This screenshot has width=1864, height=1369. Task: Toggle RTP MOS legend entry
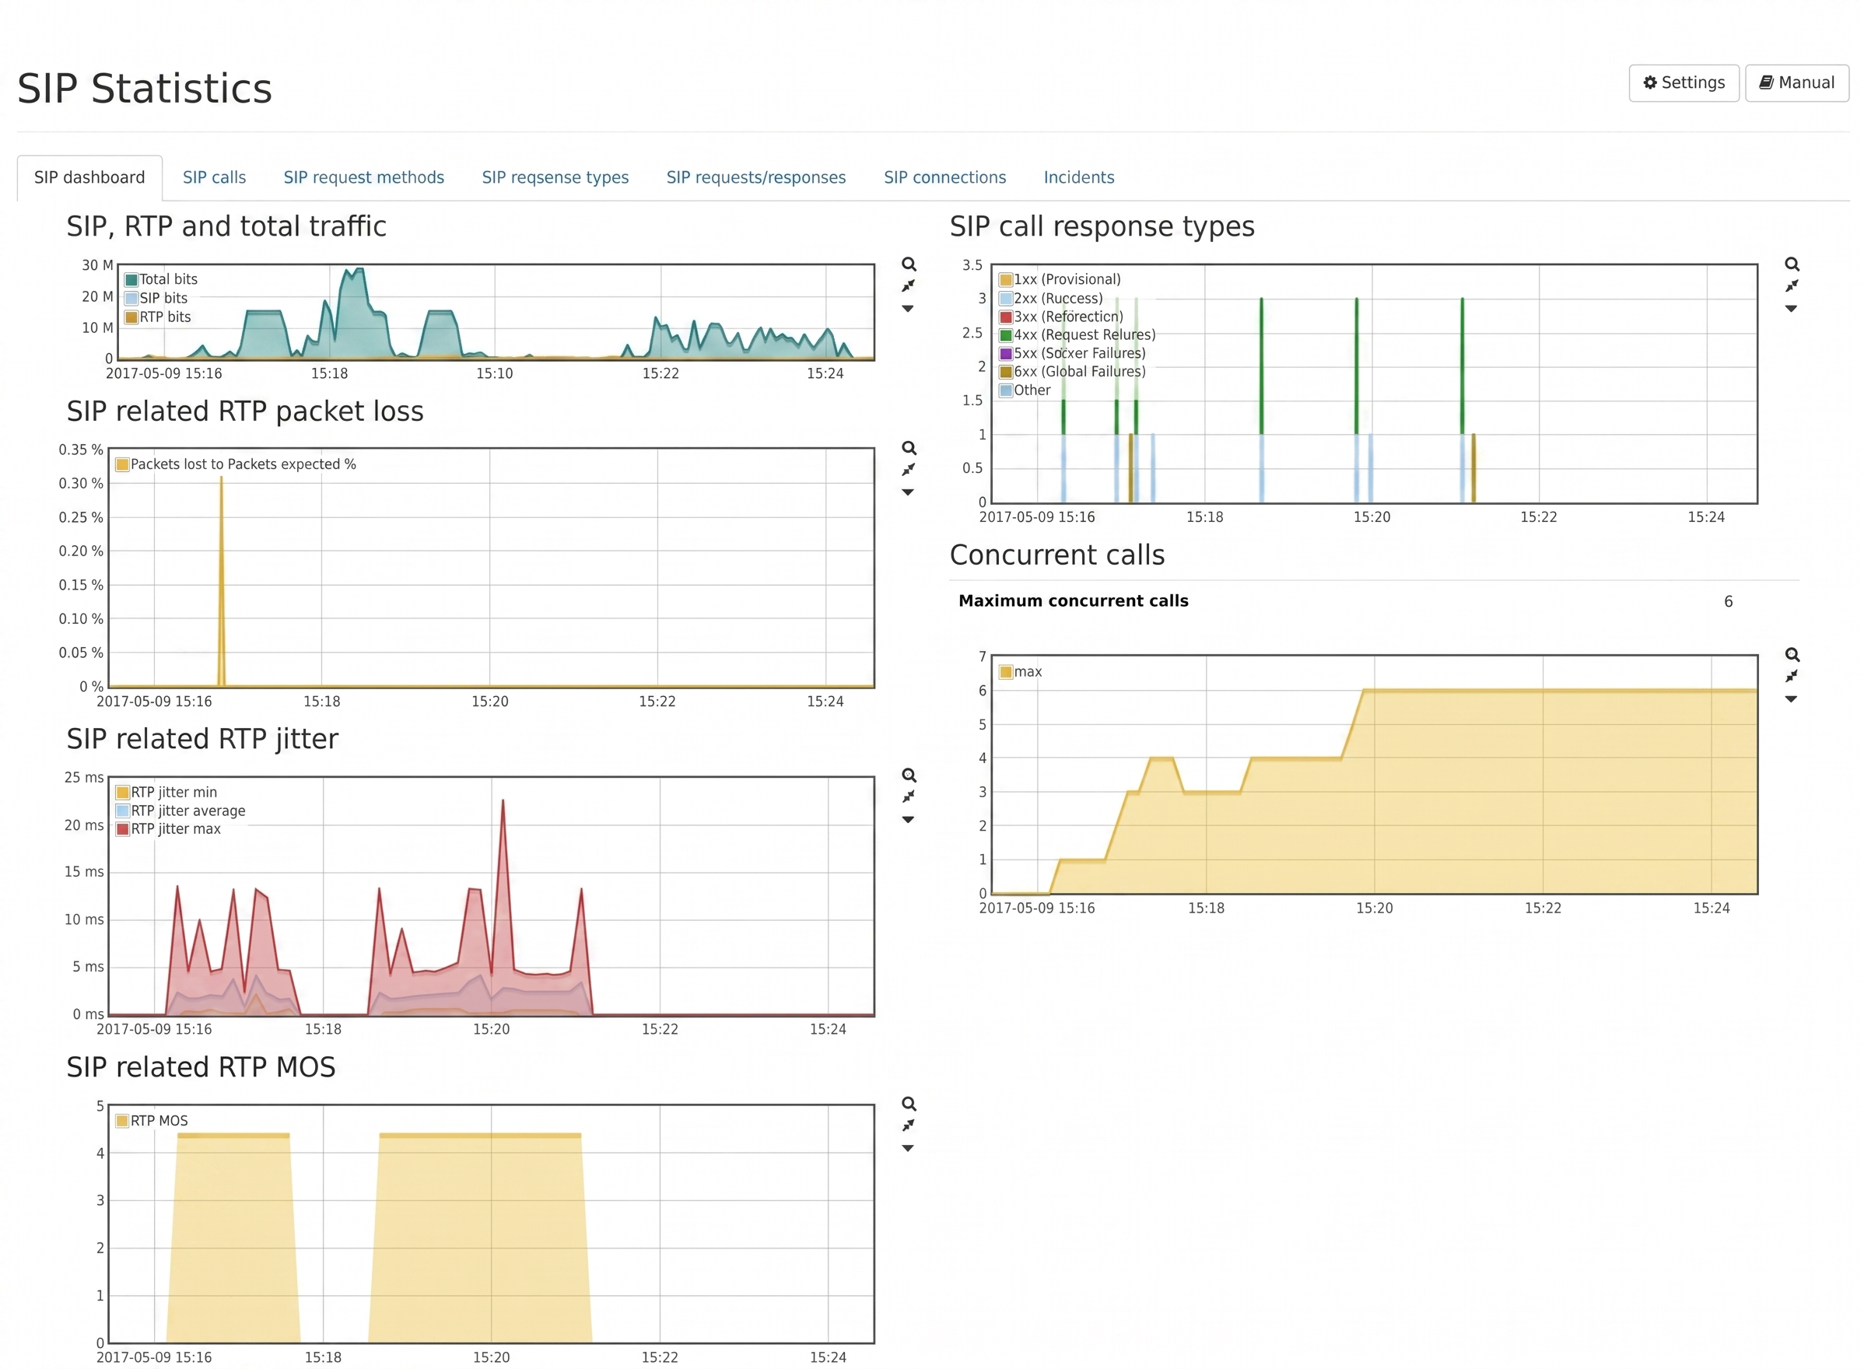(x=152, y=1120)
